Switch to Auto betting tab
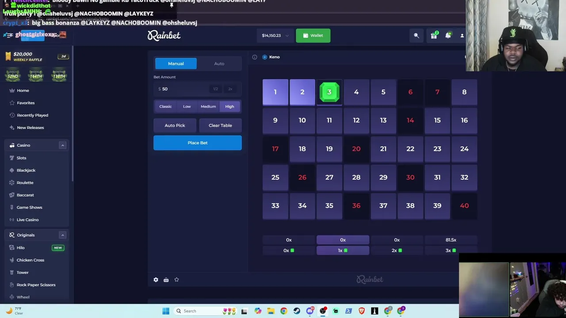Viewport: 566px width, 318px height. pyautogui.click(x=219, y=64)
